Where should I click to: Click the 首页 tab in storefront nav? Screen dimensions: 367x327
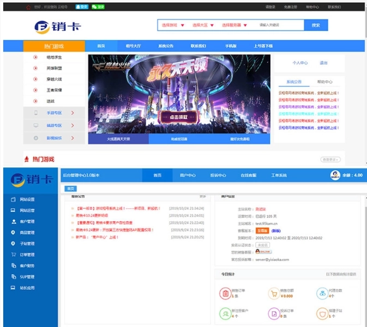(x=101, y=46)
